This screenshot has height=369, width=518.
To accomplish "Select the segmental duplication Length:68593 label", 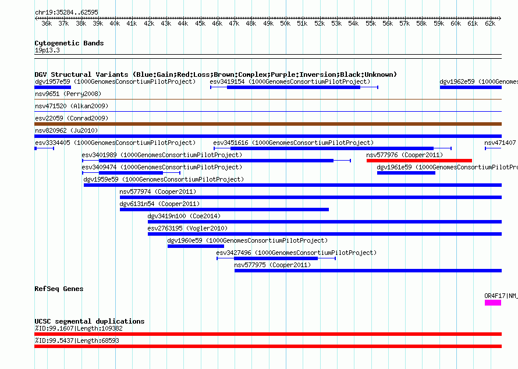I will 77,340.
